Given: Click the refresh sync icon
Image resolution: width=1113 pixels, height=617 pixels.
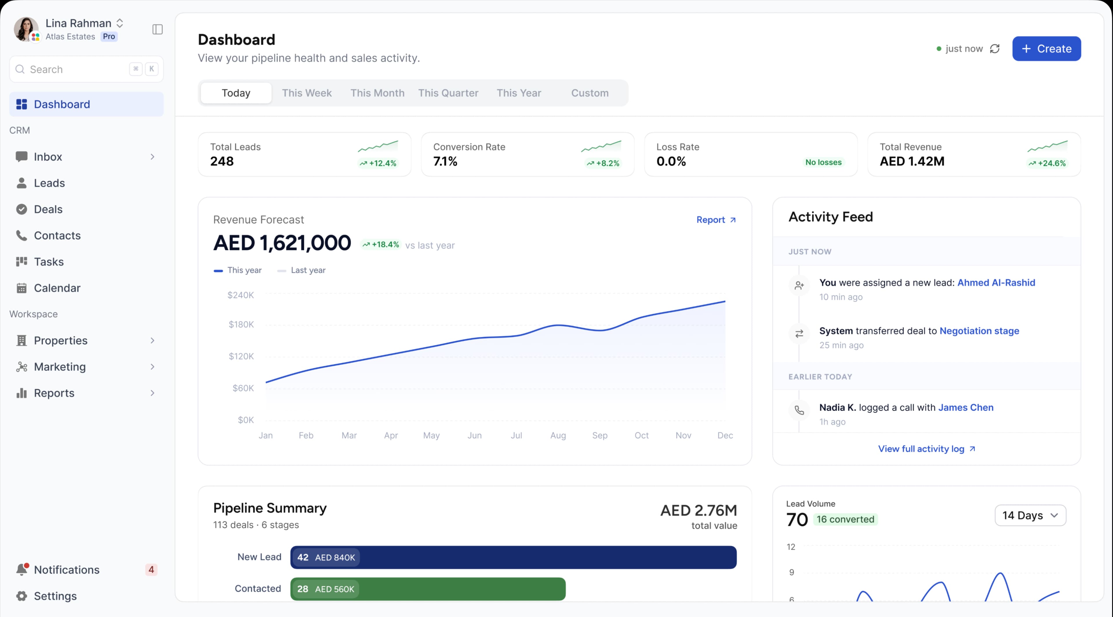Looking at the screenshot, I should point(995,49).
